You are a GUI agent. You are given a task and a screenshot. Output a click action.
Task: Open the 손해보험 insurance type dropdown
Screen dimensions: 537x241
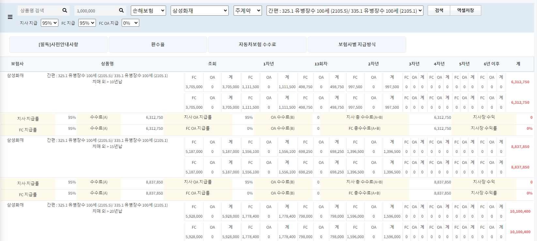click(x=148, y=11)
